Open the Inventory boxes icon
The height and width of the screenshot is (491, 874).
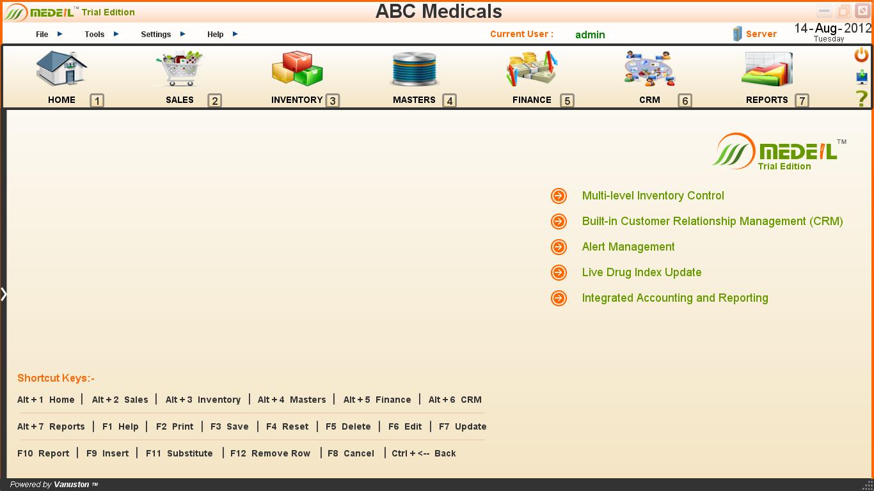(x=298, y=68)
